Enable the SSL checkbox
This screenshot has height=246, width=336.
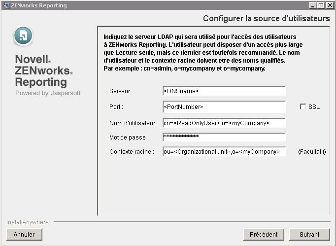[303, 106]
